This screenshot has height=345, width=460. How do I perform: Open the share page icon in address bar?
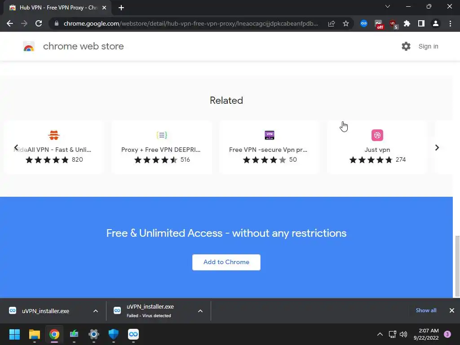point(332,23)
